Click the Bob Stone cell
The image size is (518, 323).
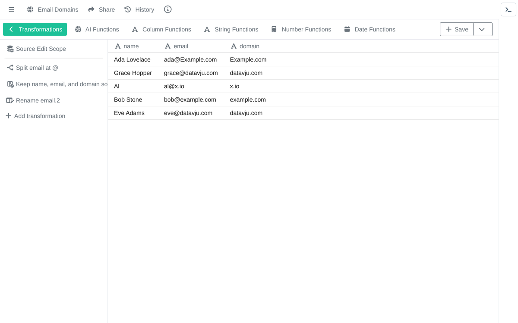(x=128, y=99)
